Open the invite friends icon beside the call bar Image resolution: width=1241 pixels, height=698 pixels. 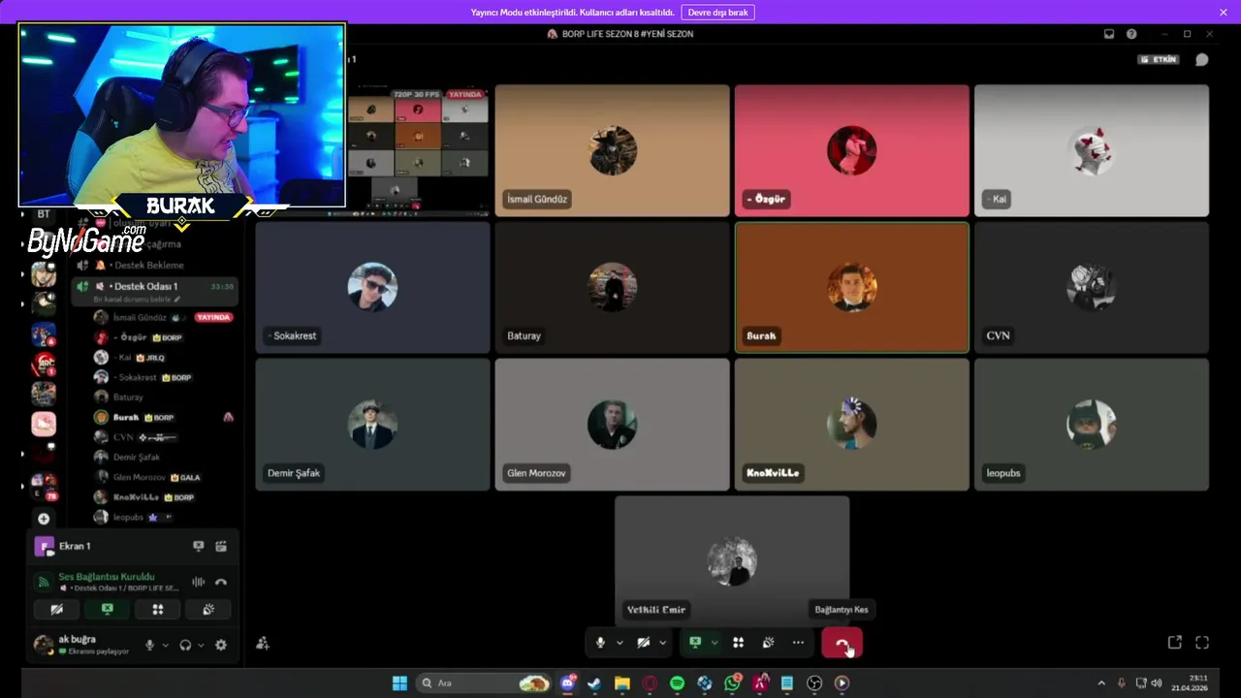pos(263,643)
